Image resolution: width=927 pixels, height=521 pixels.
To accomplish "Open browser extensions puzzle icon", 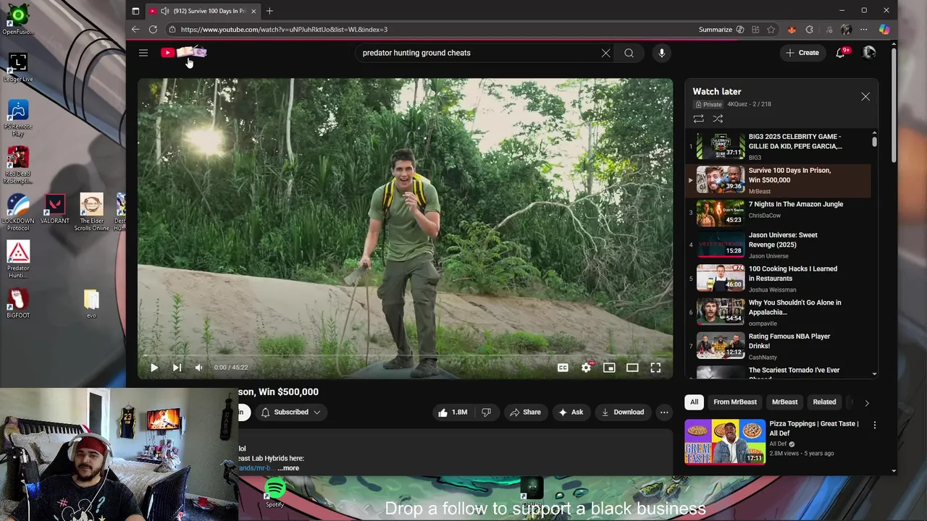I will 810,30.
